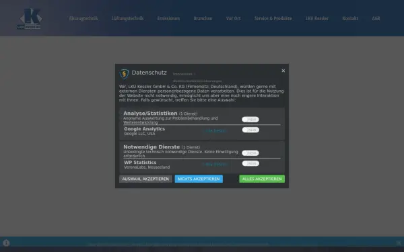This screenshot has width=404, height=252.
Task: Toggle the Analyse/Statistiken category switch
Action: point(250,120)
